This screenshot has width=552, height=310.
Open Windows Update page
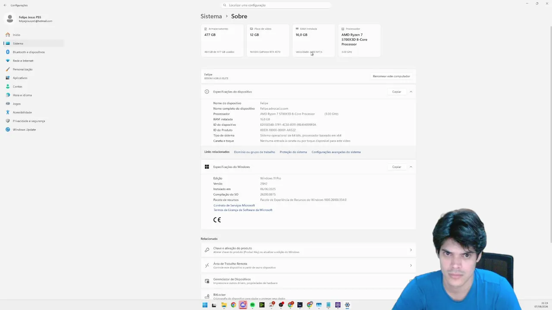point(24,130)
